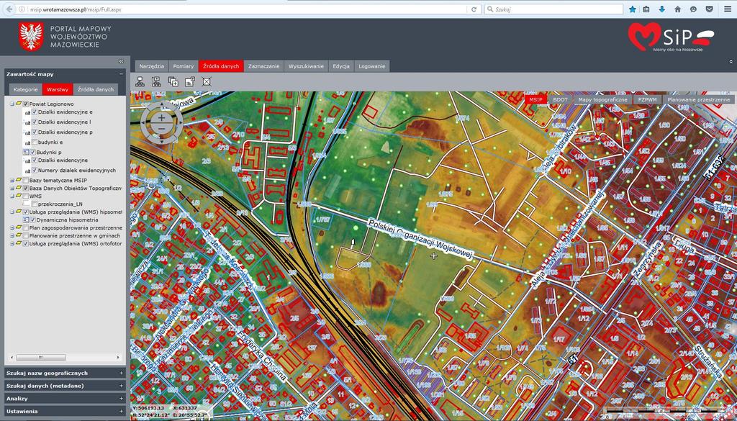
Task: Select the MSIP basemap button
Action: point(535,99)
